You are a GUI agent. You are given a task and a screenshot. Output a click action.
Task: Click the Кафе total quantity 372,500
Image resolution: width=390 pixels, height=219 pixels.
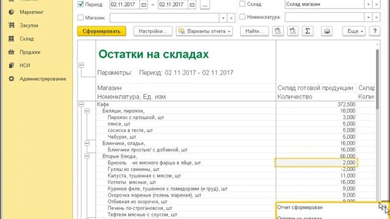[x=346, y=105]
